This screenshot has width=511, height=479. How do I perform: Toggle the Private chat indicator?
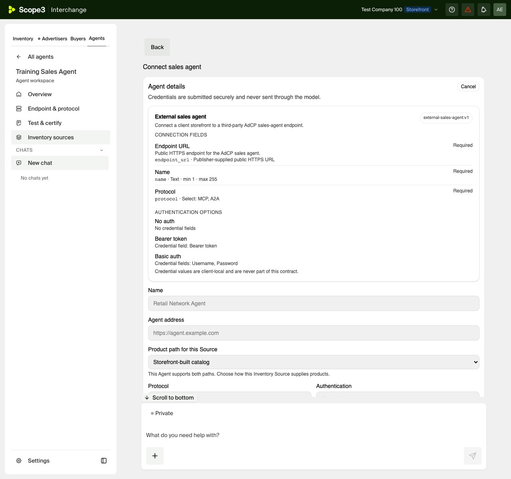(162, 413)
